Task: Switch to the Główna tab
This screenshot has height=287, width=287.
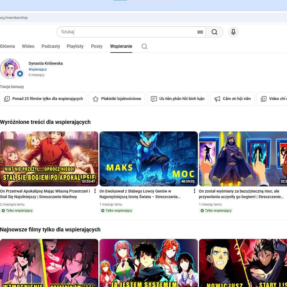Action: pyautogui.click(x=7, y=46)
